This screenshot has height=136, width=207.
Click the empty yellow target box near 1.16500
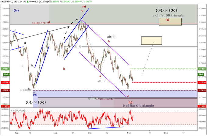tap(152, 41)
